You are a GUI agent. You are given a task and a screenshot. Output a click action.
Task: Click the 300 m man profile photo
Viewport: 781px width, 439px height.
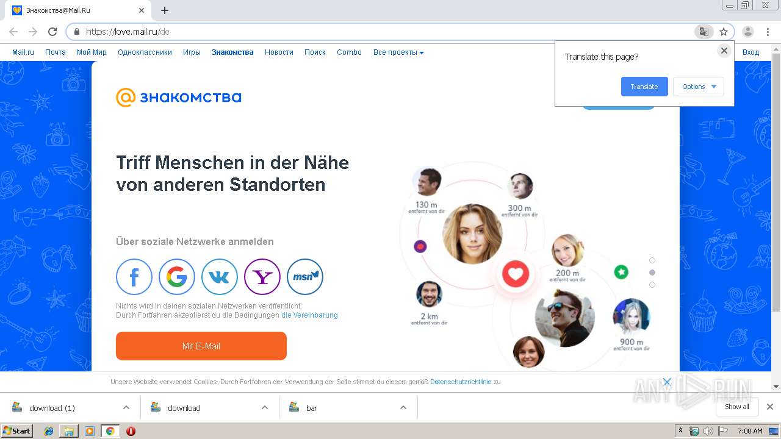pyautogui.click(x=520, y=187)
